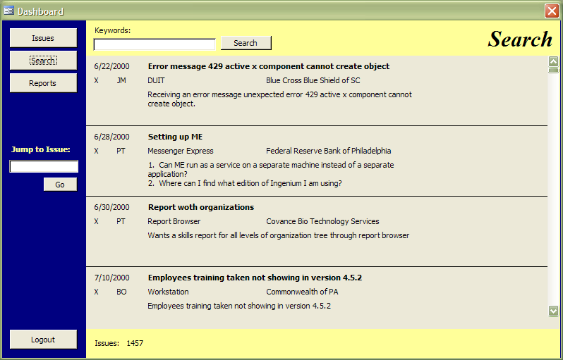Click the 6/22/2000 date of first issue
Screen dimensions: 563x360
(111, 66)
